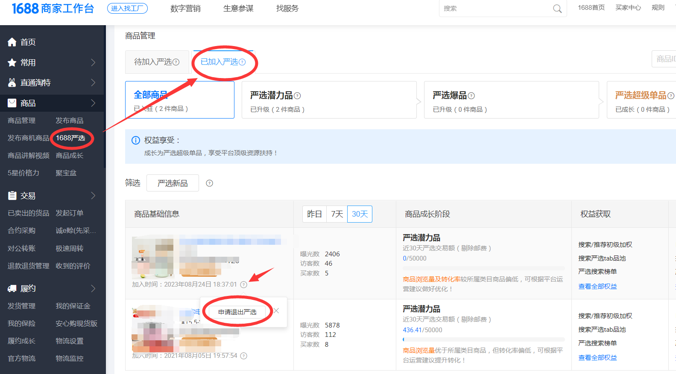Open 买家中心 link
This screenshot has height=374, width=676.
pos(628,8)
